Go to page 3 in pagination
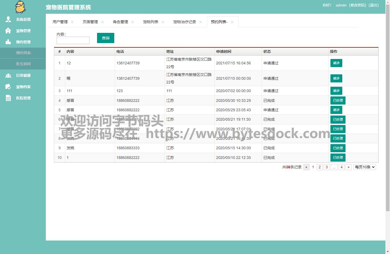Image resolution: width=390 pixels, height=254 pixels. point(326,167)
